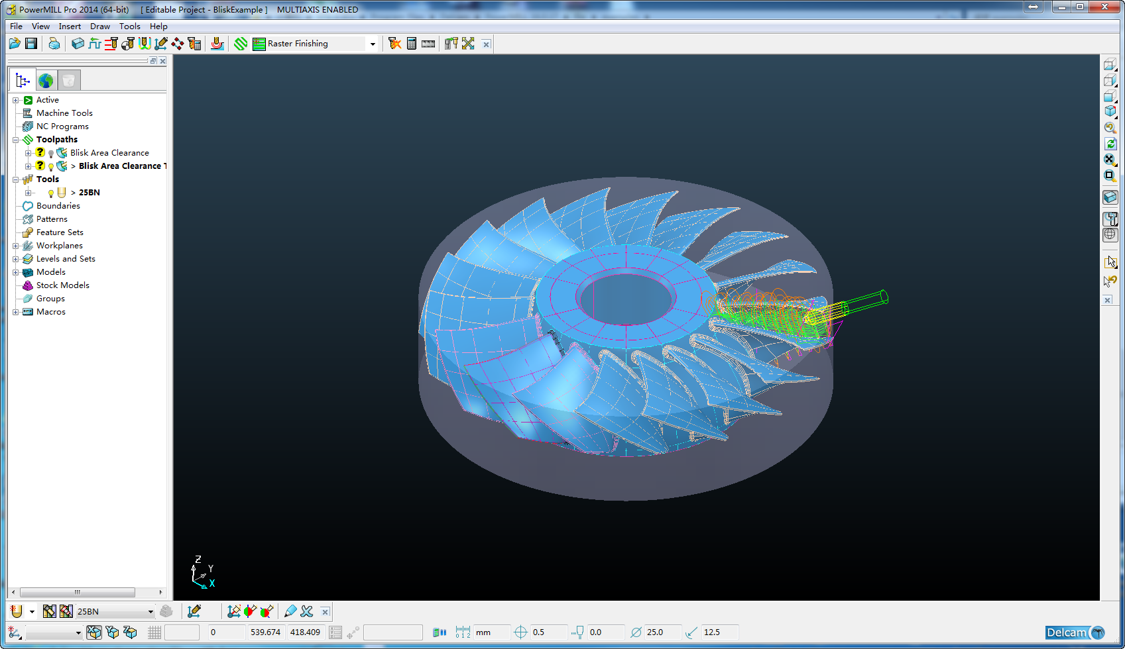Open the View menu
Viewport: 1125px width, 649px height.
(x=40, y=26)
